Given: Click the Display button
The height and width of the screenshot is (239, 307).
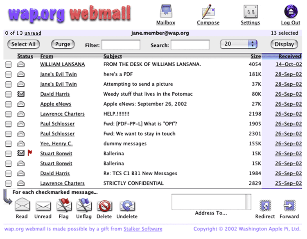Looking at the screenshot, I should coord(284,44).
